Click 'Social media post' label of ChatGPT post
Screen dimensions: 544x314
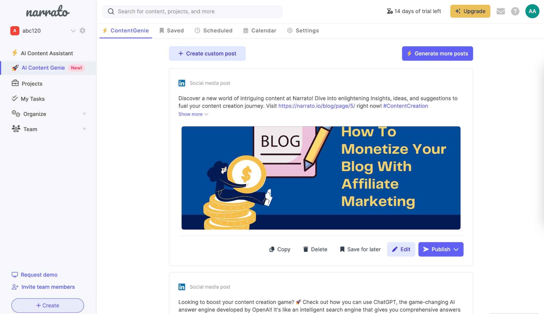[x=210, y=287]
